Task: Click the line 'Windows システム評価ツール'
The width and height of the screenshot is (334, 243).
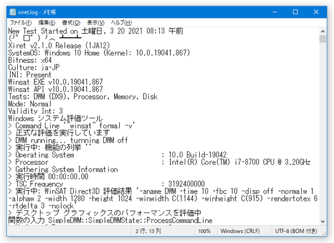Action: [55, 118]
